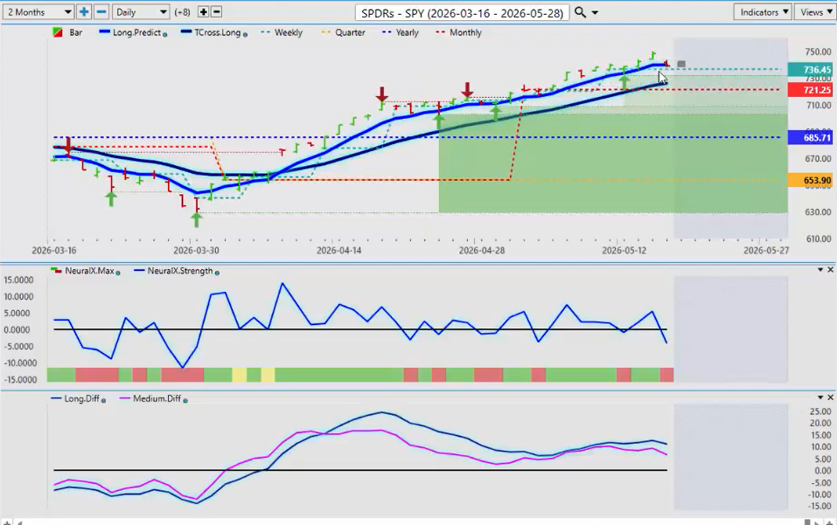Click the blue minus zoom-out icon
The height and width of the screenshot is (525, 837).
(101, 11)
